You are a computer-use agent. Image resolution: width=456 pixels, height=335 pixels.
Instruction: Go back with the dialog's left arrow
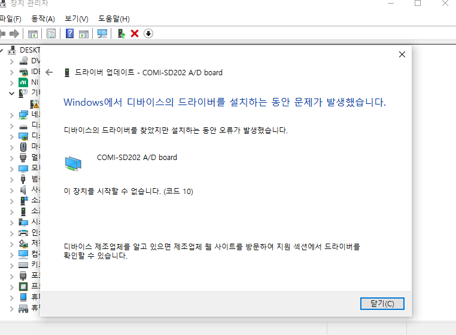(50, 72)
